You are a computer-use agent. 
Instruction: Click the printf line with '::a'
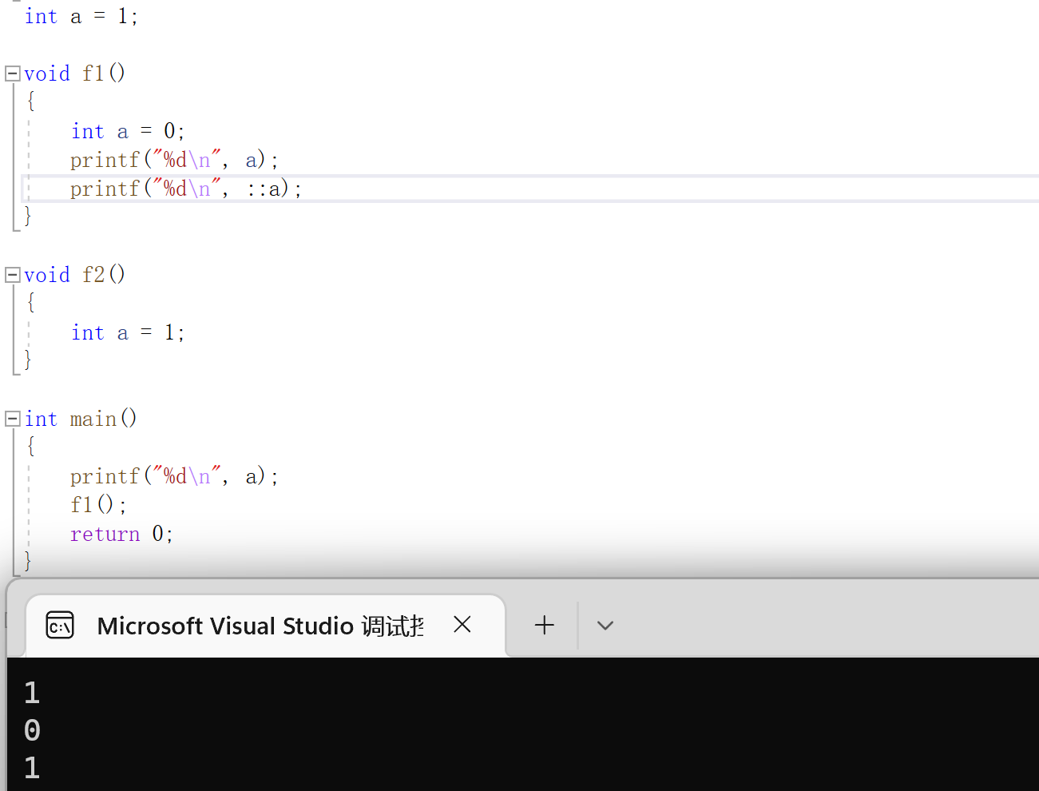(x=186, y=189)
